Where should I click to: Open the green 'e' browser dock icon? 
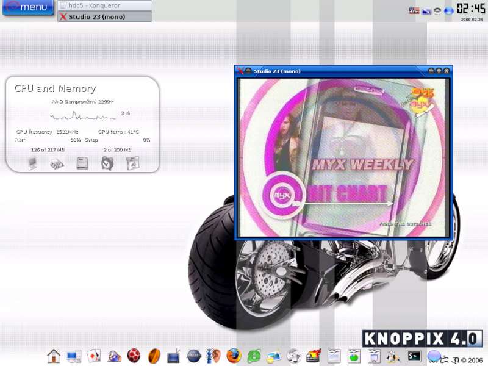click(x=254, y=356)
